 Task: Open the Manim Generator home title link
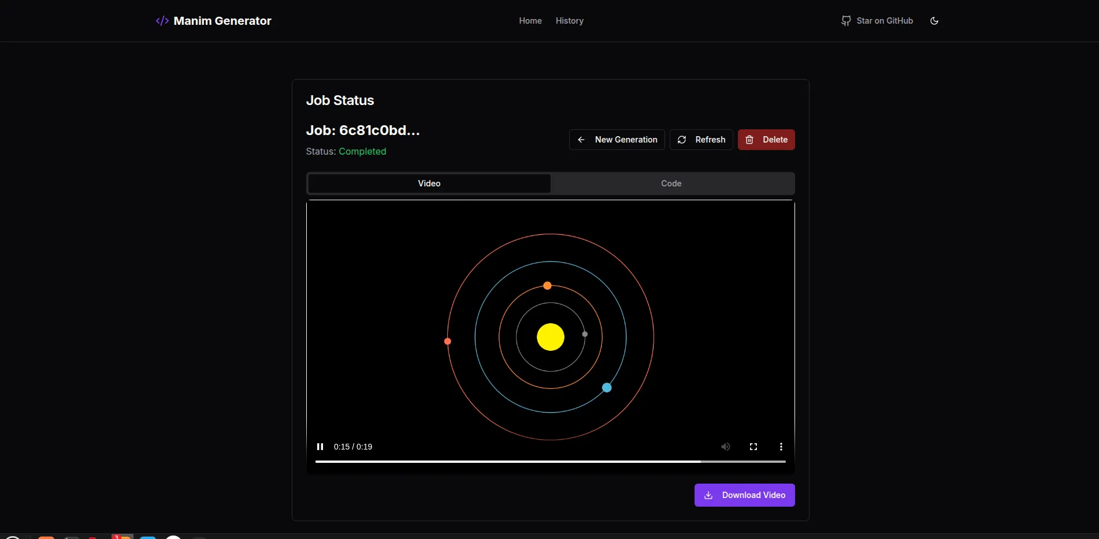coord(222,21)
